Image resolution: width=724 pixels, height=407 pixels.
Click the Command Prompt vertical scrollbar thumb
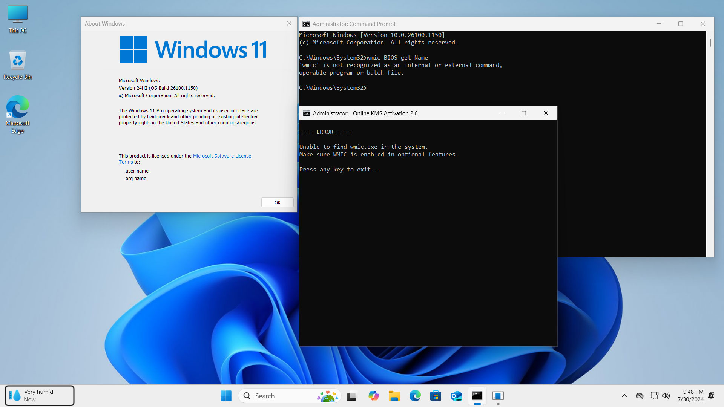point(710,43)
